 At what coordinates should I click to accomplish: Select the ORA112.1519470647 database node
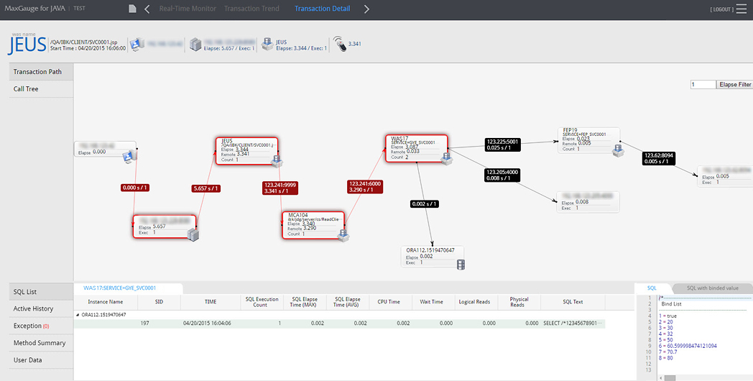tap(433, 257)
